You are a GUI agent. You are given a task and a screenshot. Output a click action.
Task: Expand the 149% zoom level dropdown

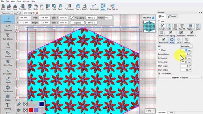tap(150, 111)
